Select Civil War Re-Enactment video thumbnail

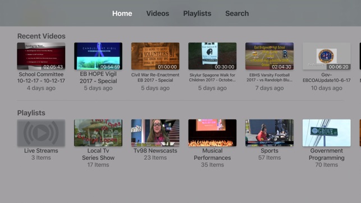point(155,56)
